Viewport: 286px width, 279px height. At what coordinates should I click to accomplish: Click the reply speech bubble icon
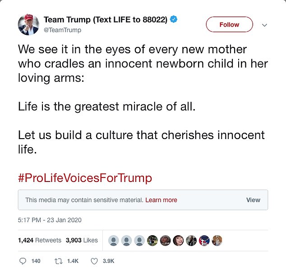23,261
